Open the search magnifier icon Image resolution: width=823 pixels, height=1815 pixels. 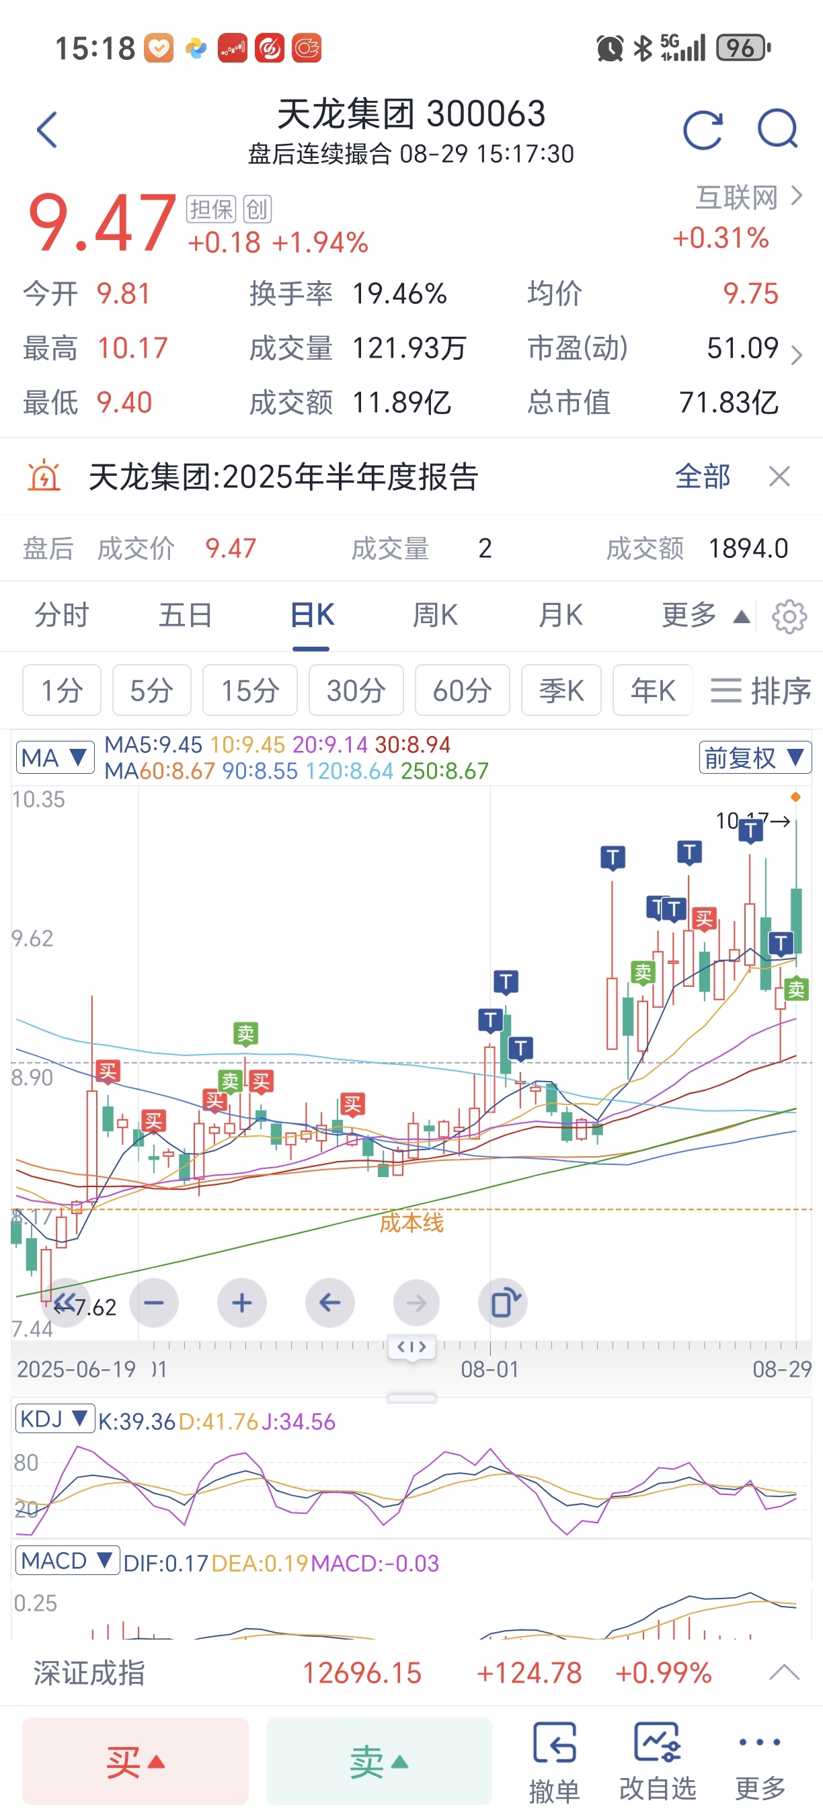[x=778, y=129]
